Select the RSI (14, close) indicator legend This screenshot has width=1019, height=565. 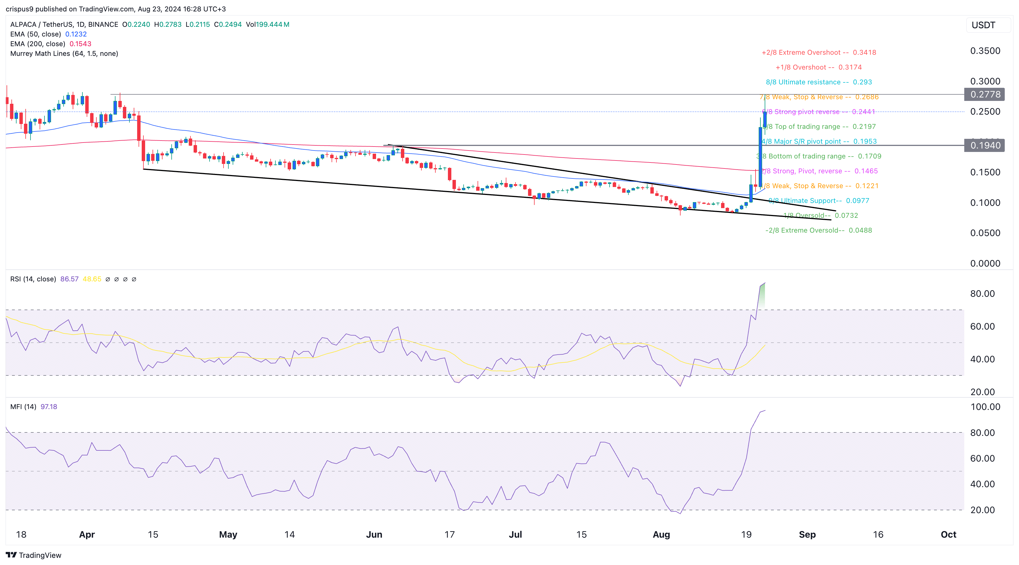[x=33, y=279]
